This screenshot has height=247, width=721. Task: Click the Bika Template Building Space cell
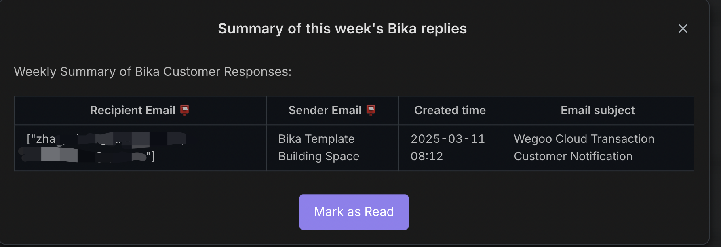pos(332,148)
